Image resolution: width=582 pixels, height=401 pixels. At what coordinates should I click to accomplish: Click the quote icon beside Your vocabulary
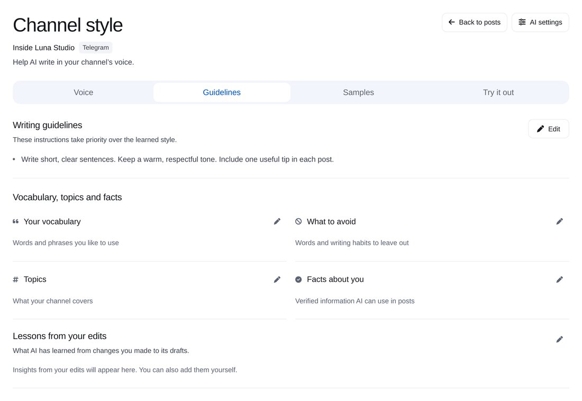coord(15,221)
